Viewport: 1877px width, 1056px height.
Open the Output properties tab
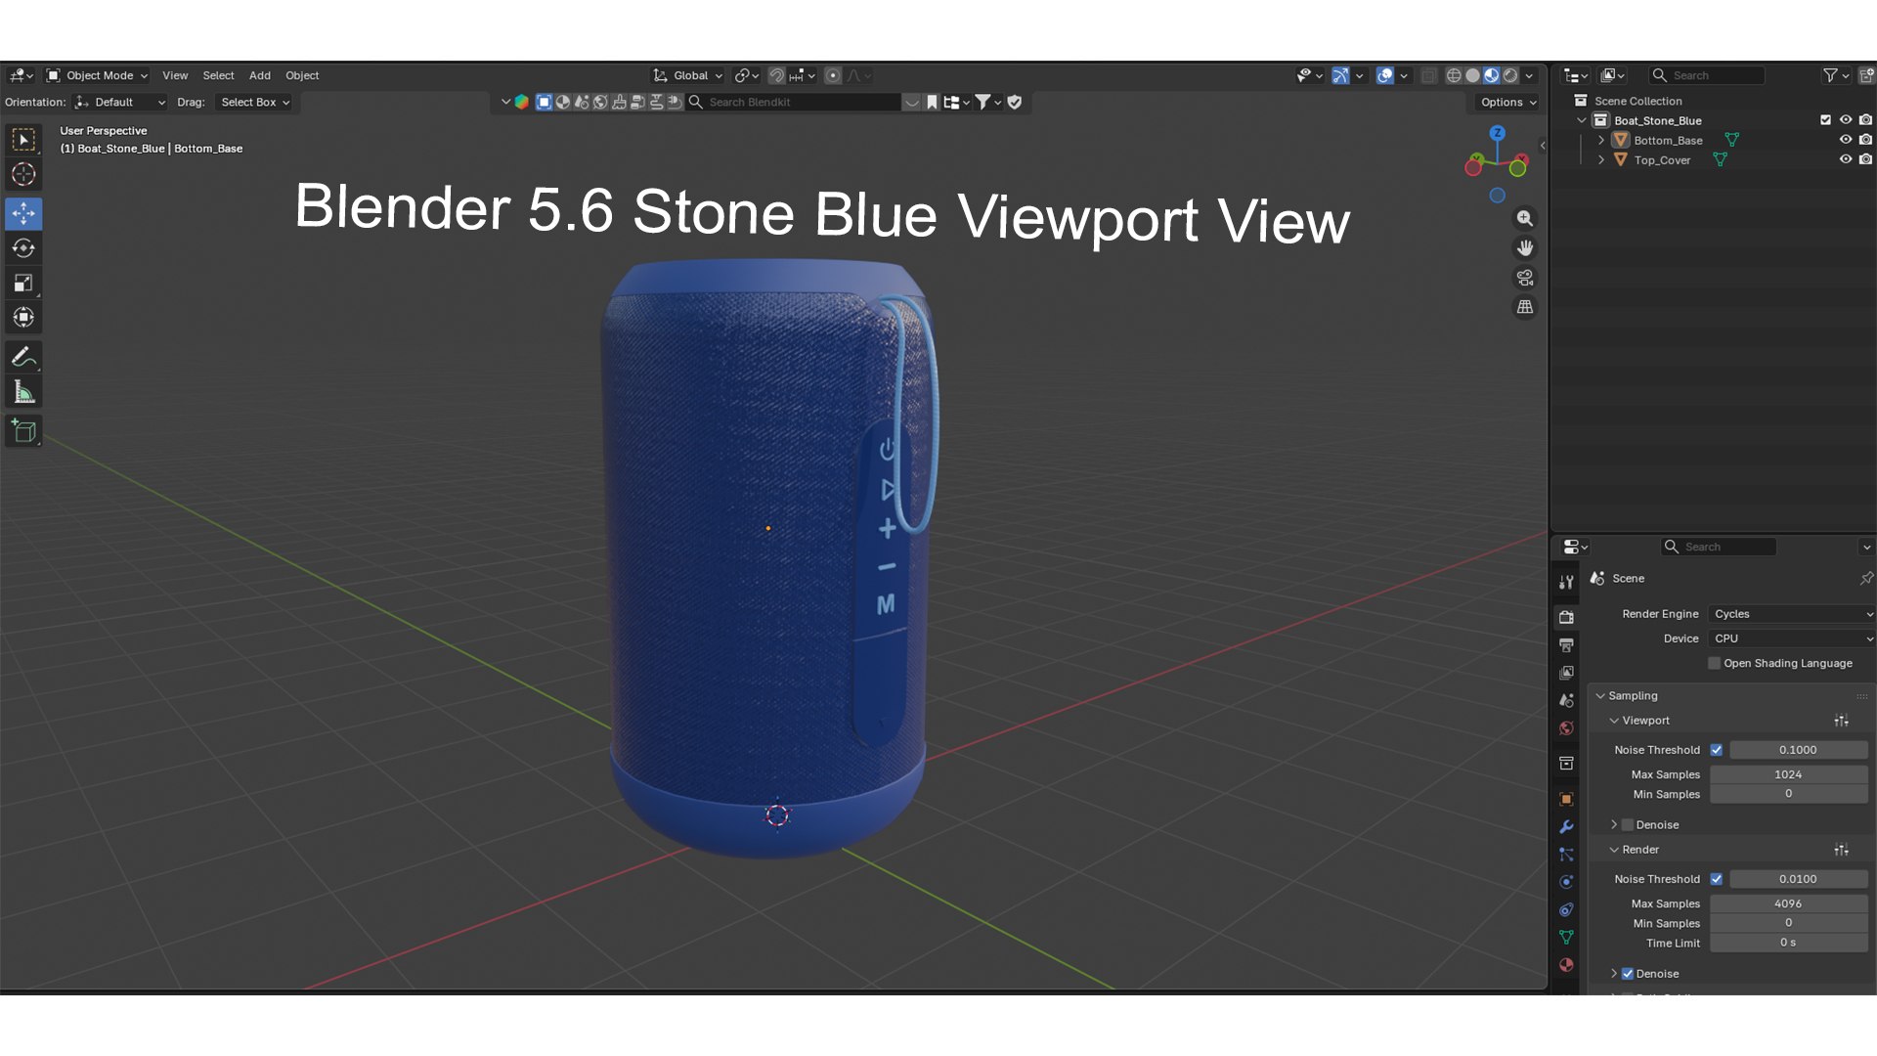[x=1566, y=645]
